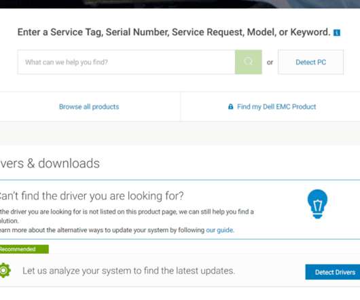Click the Detect Drivers button

coord(333,272)
